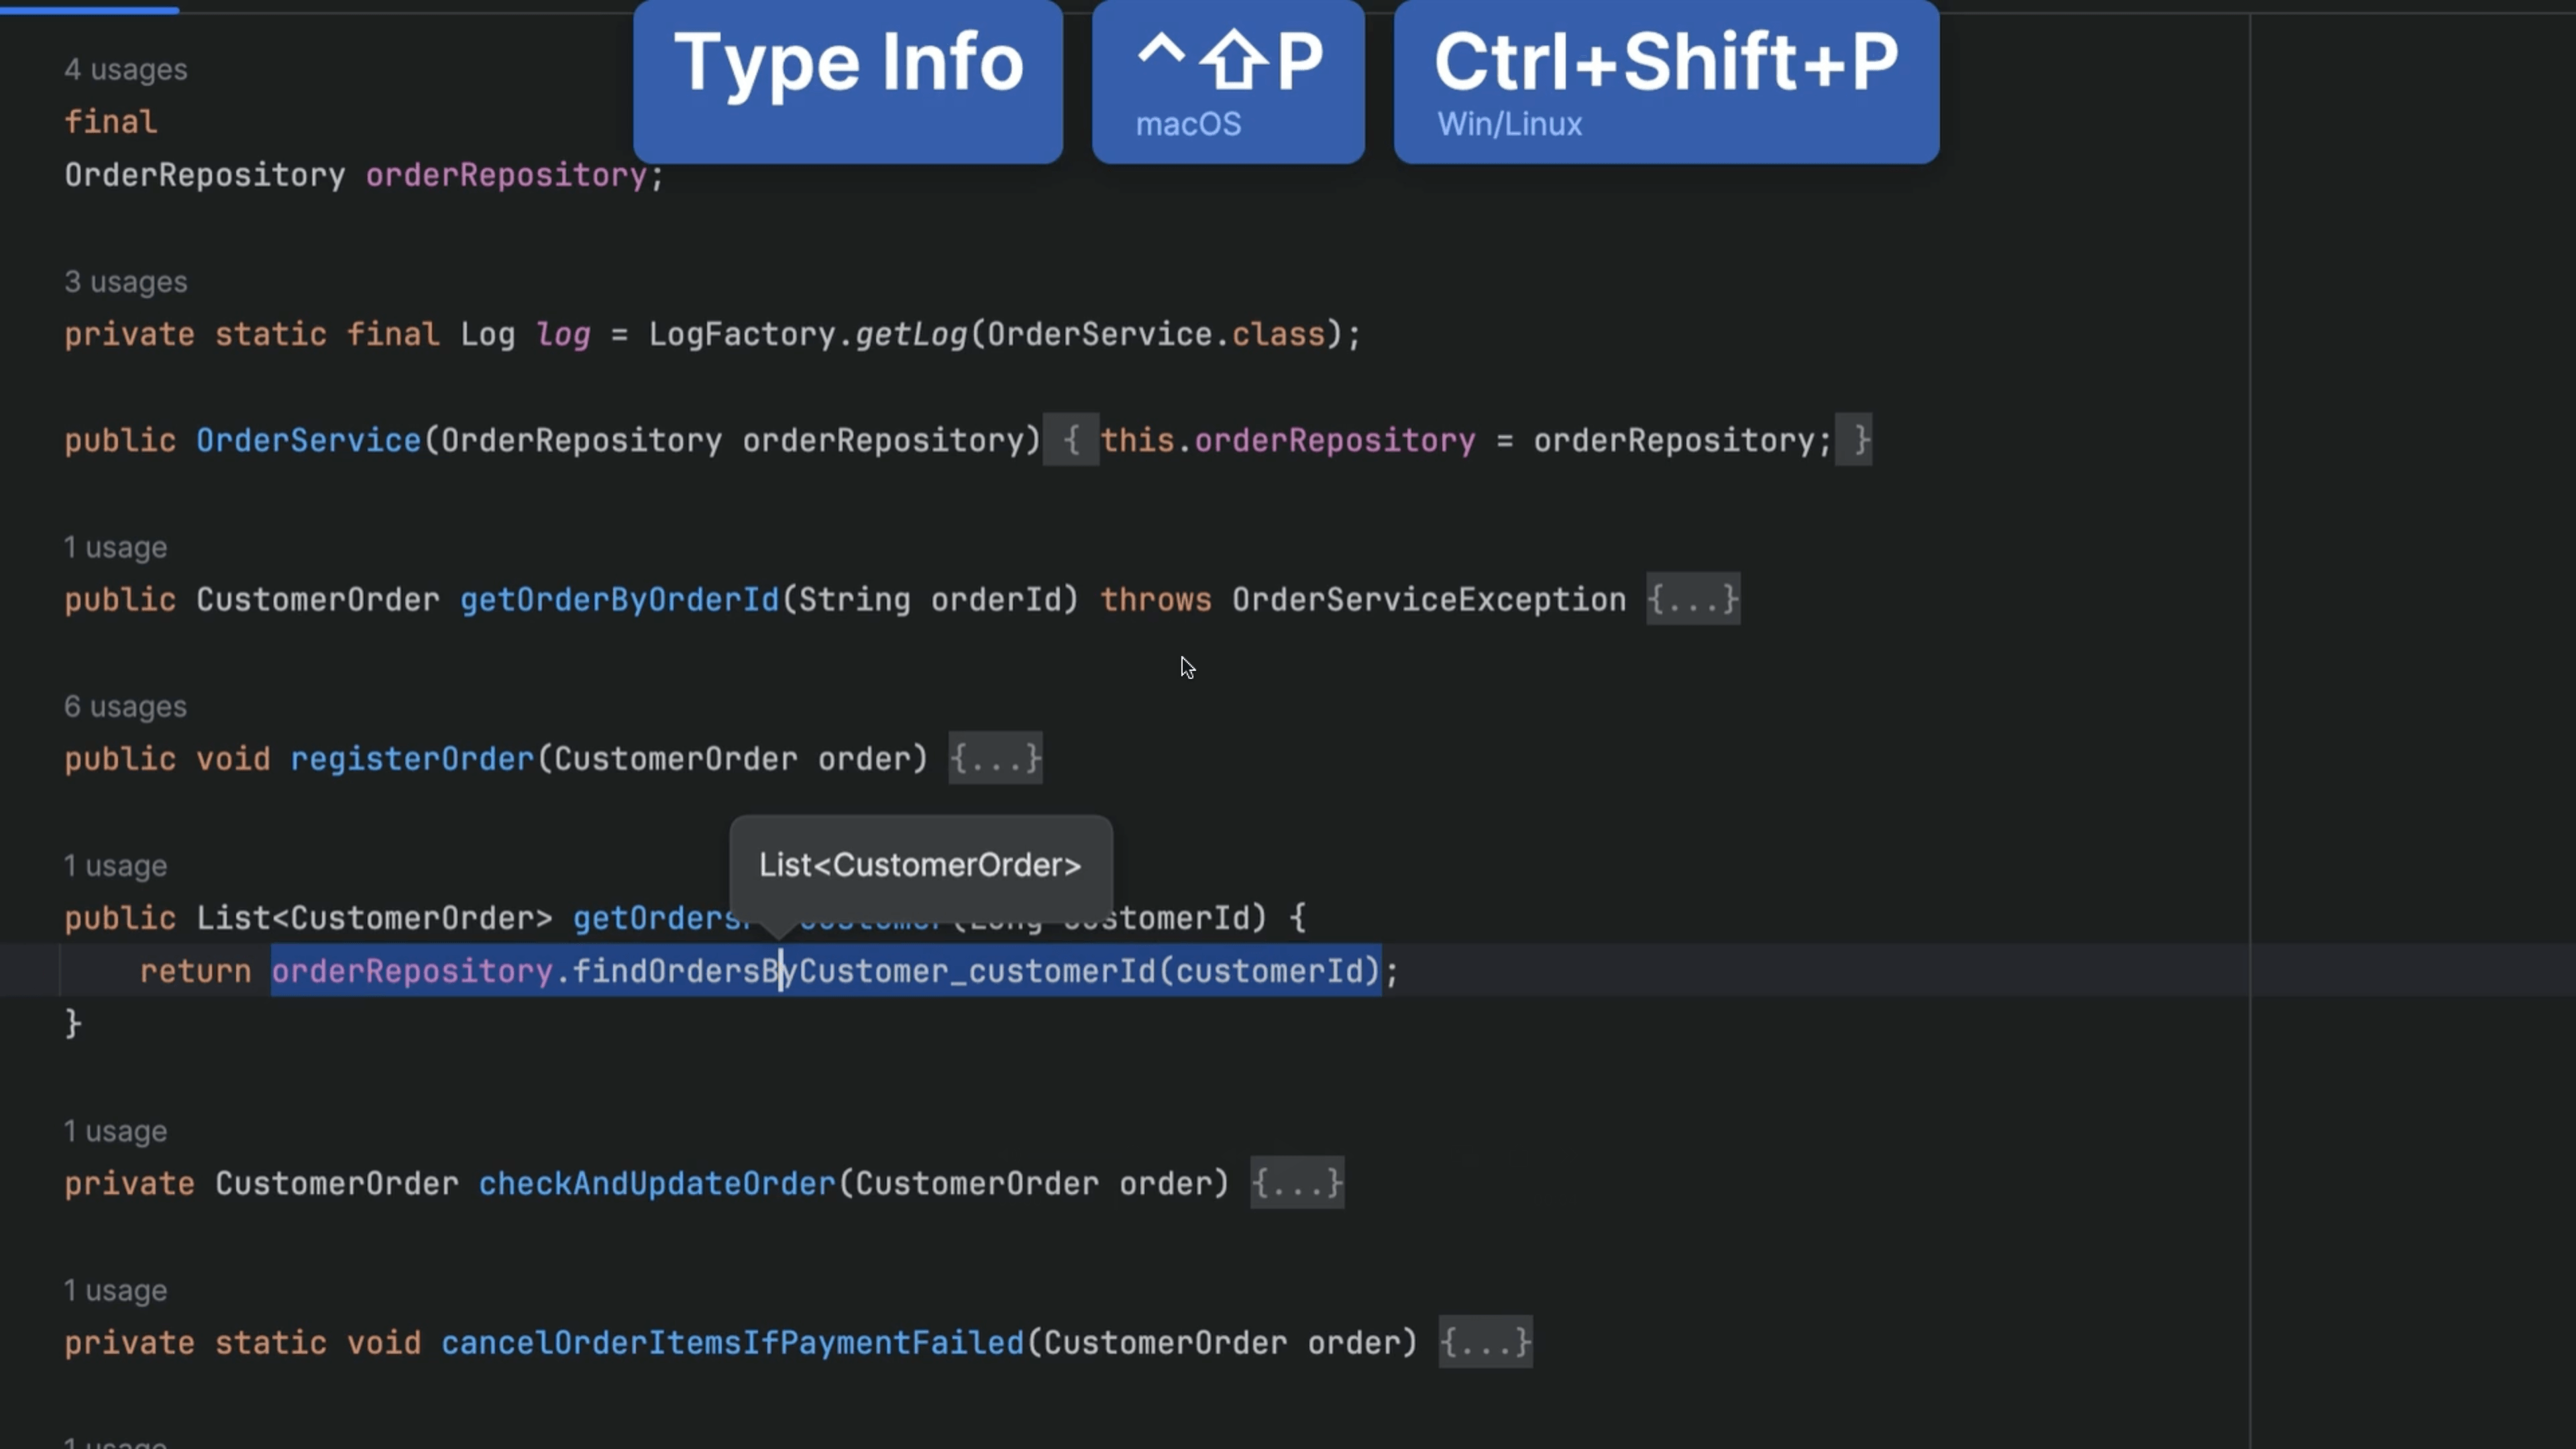Open '1 usage' hint above checkAndUpdateOrder
The height and width of the screenshot is (1449, 2576).
(116, 1132)
